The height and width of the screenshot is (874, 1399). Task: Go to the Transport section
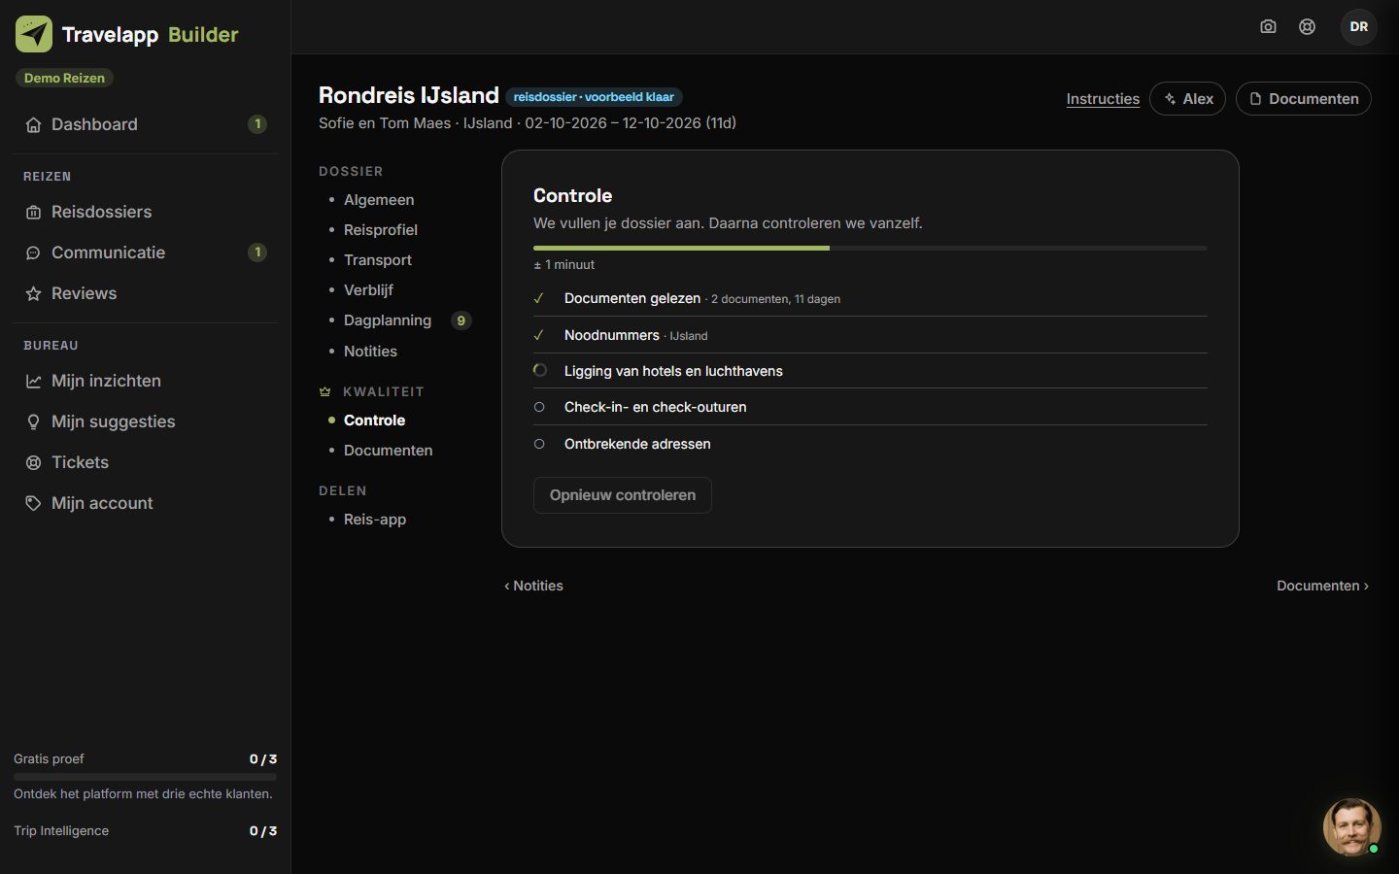(x=378, y=260)
